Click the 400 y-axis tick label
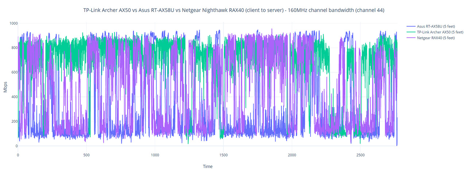This screenshot has width=467, height=173. click(14, 97)
